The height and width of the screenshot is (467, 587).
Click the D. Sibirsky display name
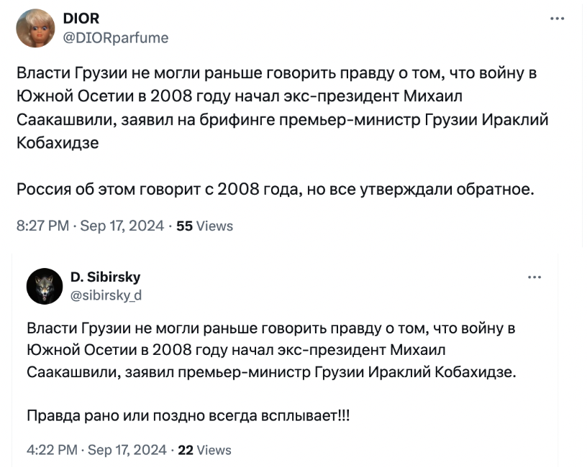pos(105,277)
